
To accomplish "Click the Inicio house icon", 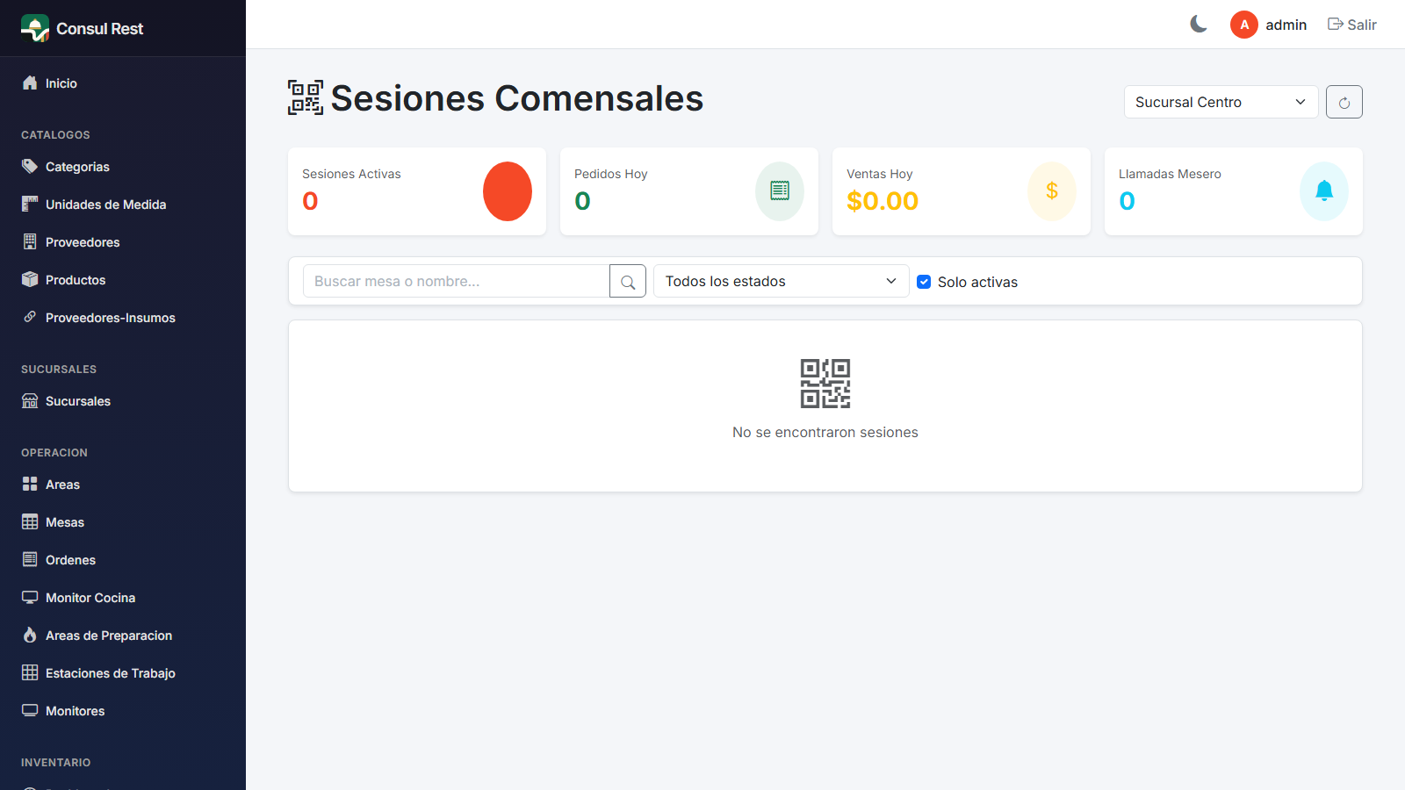I will pos(30,83).
